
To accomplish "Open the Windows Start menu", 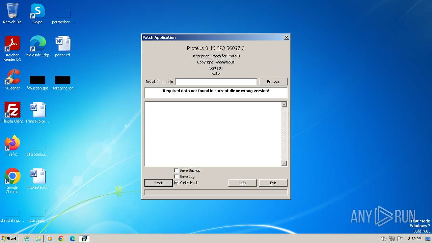I will pyautogui.click(x=9, y=239).
